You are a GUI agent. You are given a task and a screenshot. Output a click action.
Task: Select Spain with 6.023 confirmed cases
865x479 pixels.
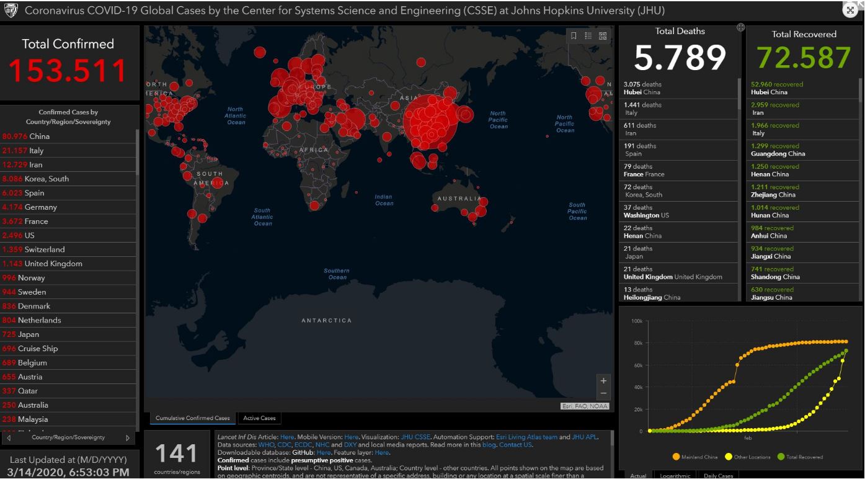click(68, 193)
